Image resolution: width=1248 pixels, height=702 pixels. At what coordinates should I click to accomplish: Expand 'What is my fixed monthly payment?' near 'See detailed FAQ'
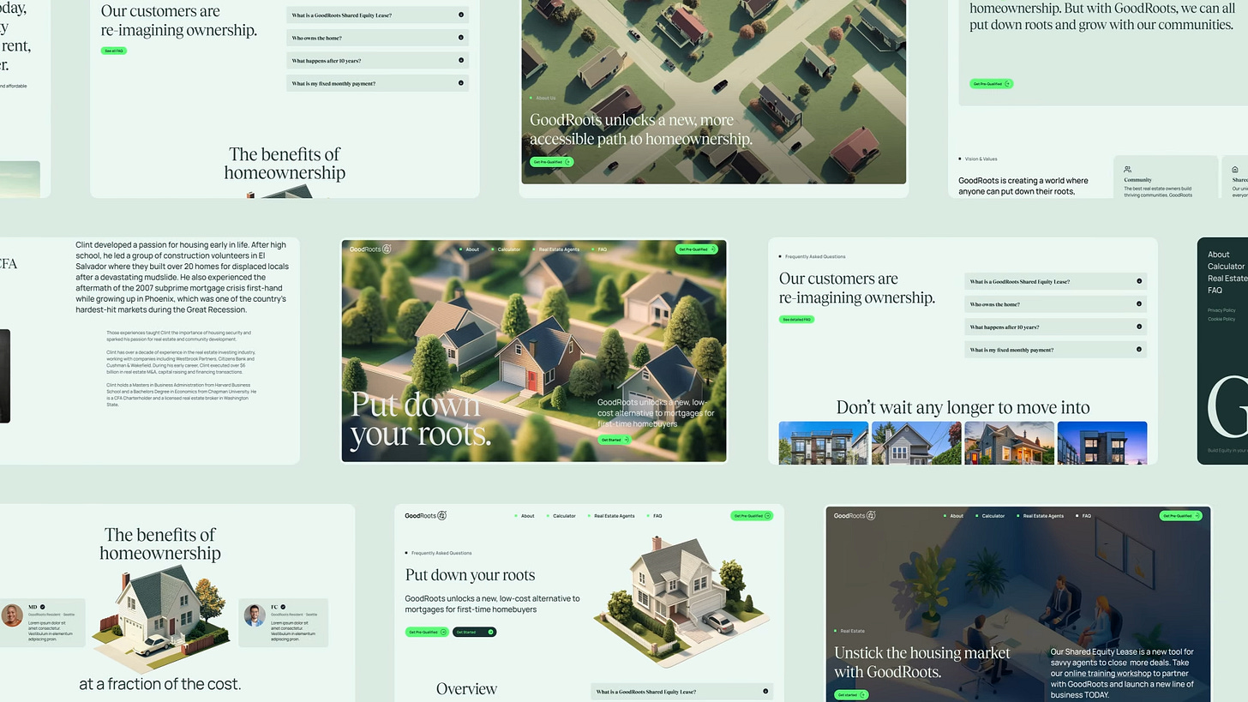pyautogui.click(x=1055, y=350)
